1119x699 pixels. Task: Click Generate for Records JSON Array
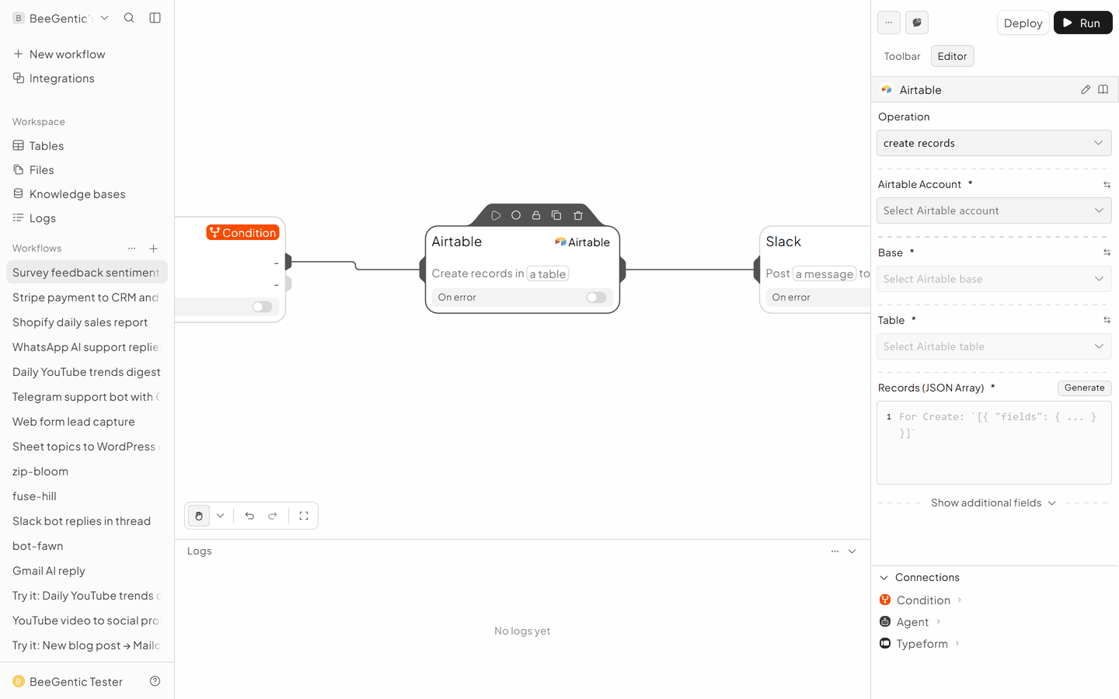point(1084,388)
